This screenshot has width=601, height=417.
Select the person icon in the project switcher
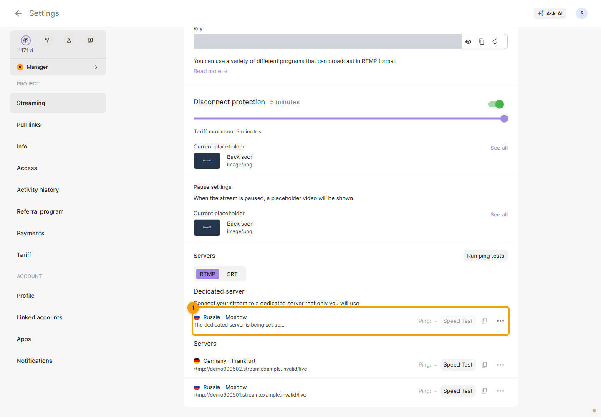69,40
